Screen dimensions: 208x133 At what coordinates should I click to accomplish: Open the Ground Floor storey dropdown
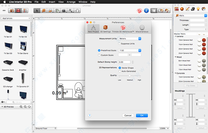[x=46, y=128]
